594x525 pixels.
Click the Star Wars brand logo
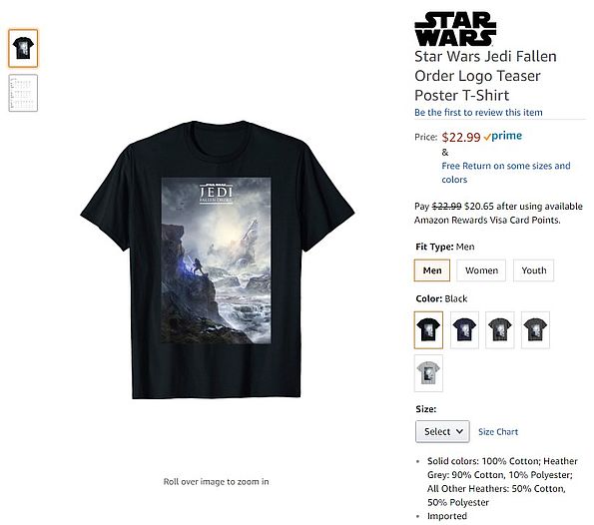tap(455, 29)
